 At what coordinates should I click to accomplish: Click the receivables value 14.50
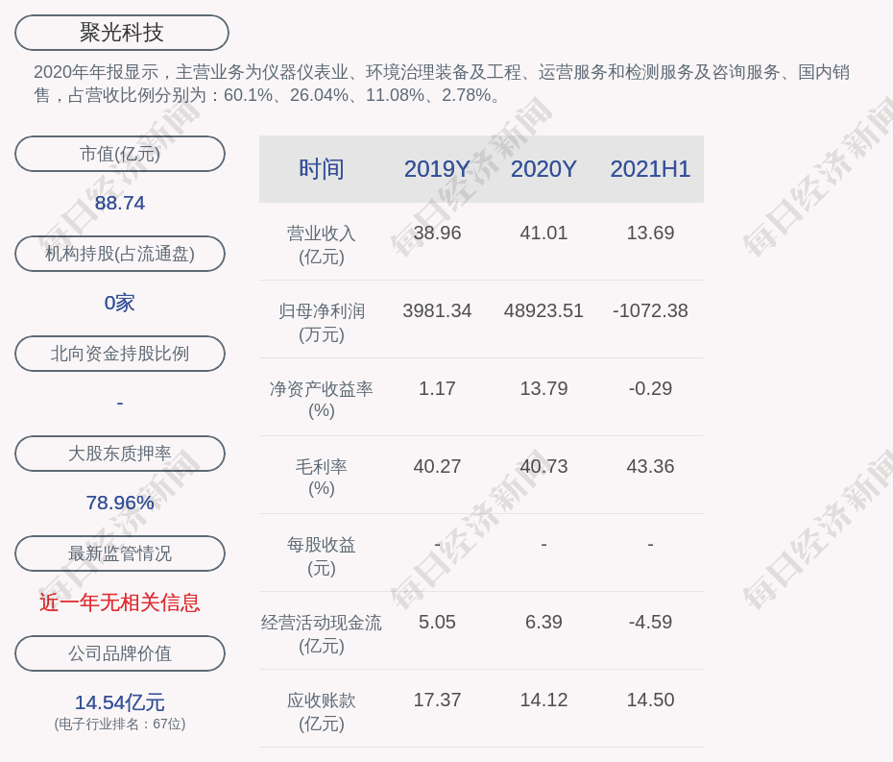click(650, 700)
